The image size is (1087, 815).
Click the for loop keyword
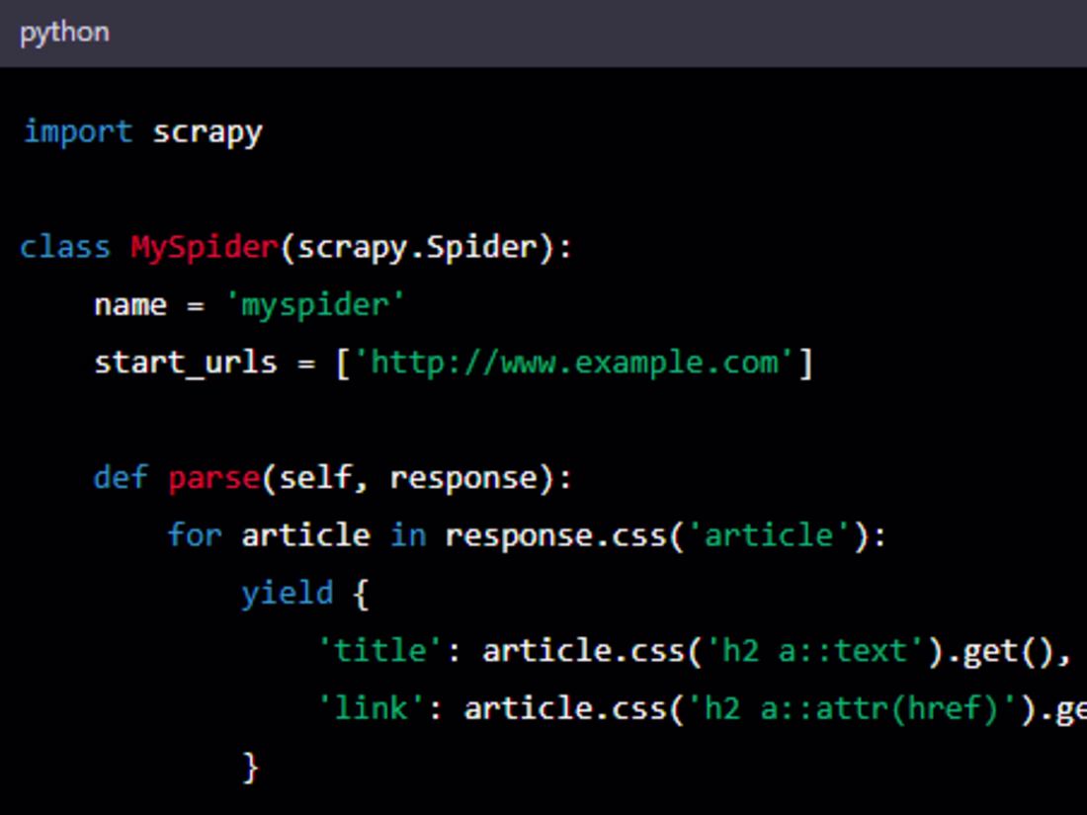[x=194, y=534]
